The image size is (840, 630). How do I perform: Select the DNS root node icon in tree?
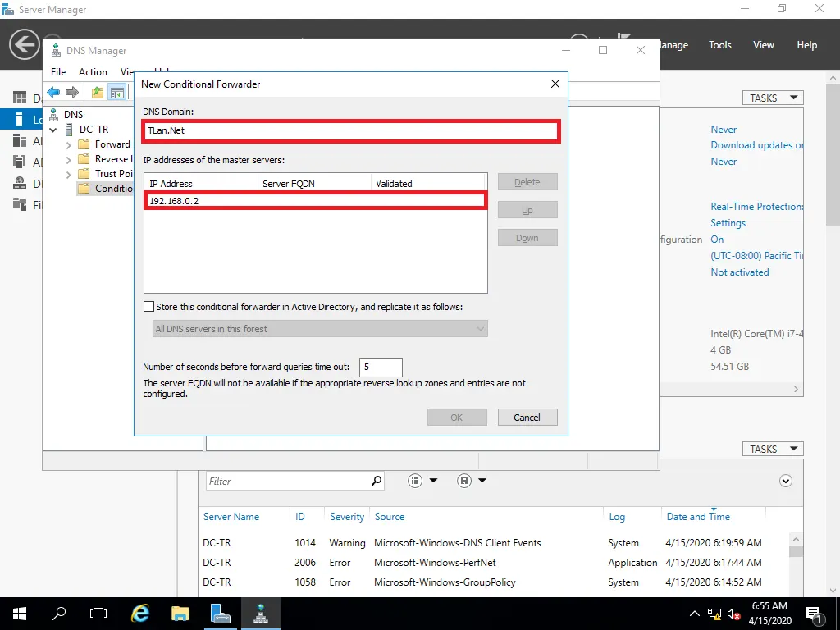coord(53,114)
